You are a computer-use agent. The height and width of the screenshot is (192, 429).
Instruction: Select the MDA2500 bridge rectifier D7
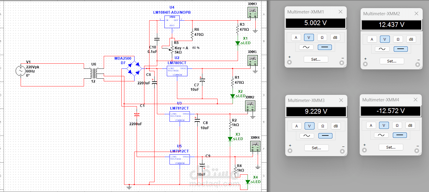click(x=134, y=68)
